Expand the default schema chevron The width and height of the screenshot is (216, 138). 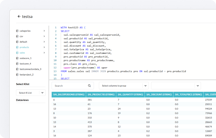44,42
